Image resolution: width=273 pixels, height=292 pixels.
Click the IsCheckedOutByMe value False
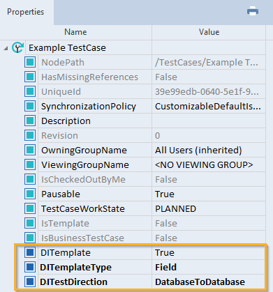[166, 179]
